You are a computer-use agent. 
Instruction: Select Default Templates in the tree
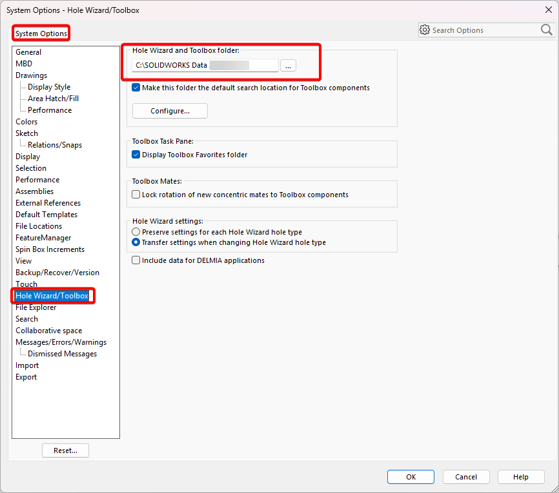click(46, 215)
